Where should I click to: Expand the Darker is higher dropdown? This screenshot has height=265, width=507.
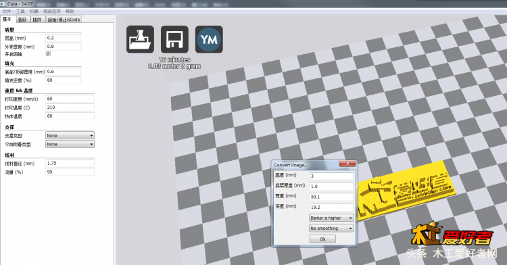click(331, 218)
